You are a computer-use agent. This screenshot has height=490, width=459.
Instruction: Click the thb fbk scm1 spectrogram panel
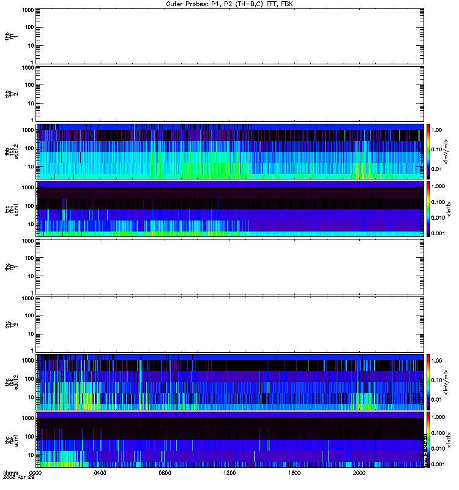click(229, 209)
